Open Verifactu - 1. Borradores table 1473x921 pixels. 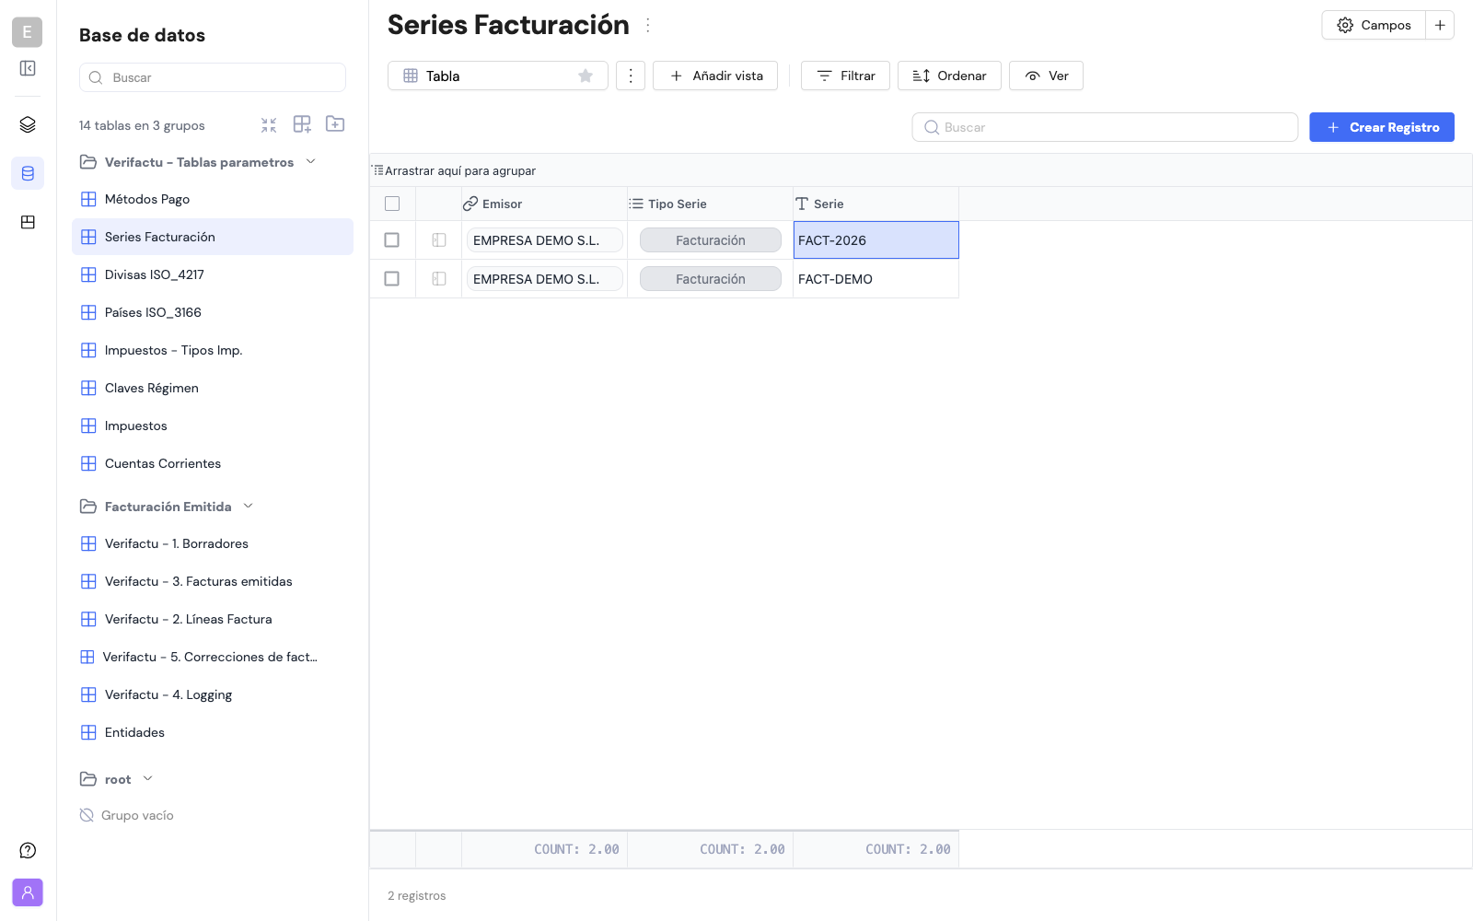[213, 543]
